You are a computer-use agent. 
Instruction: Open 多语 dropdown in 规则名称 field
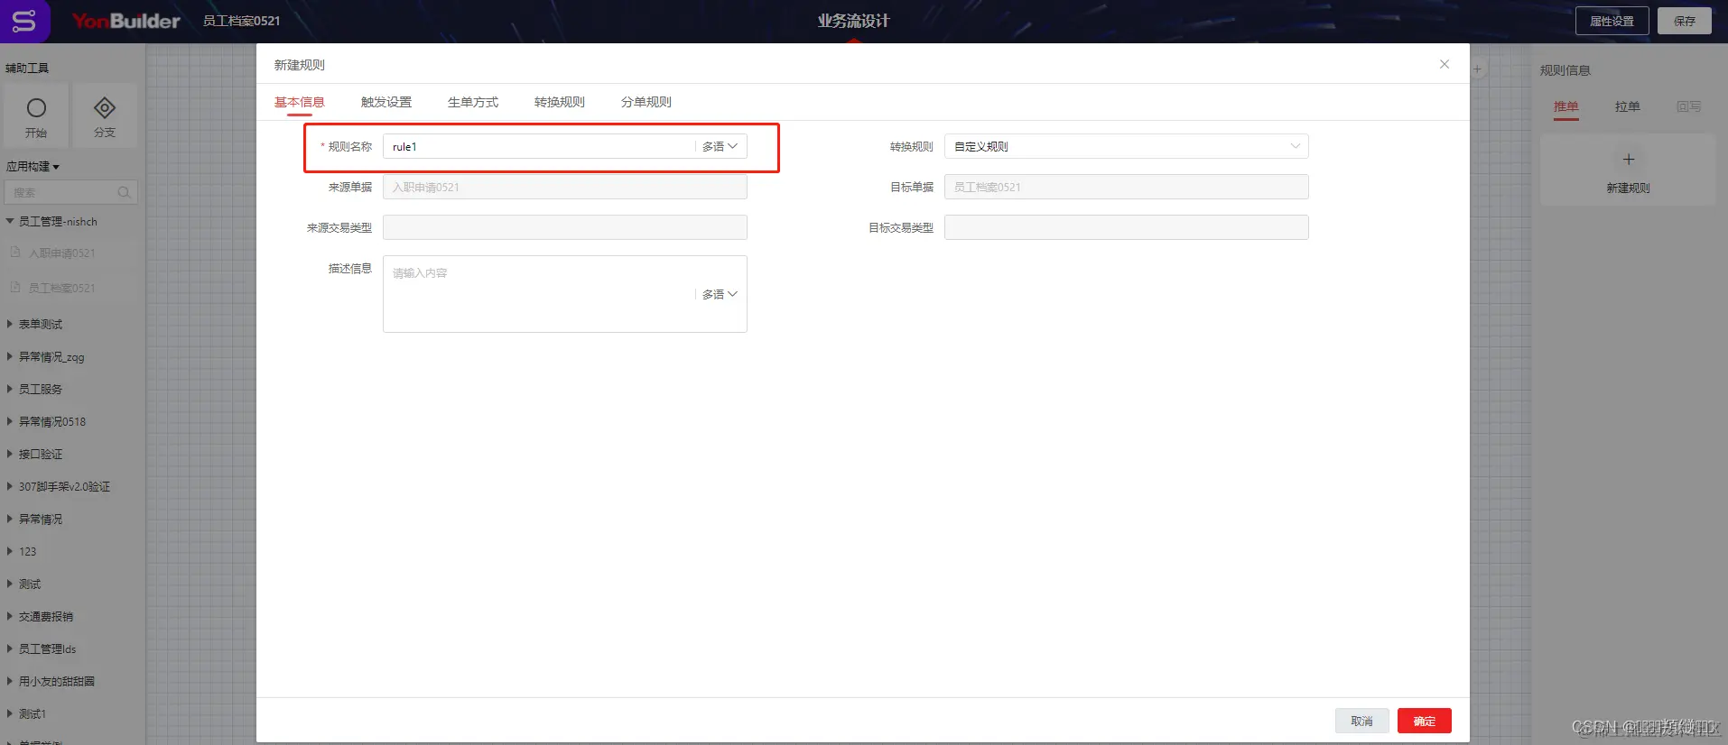click(x=720, y=146)
